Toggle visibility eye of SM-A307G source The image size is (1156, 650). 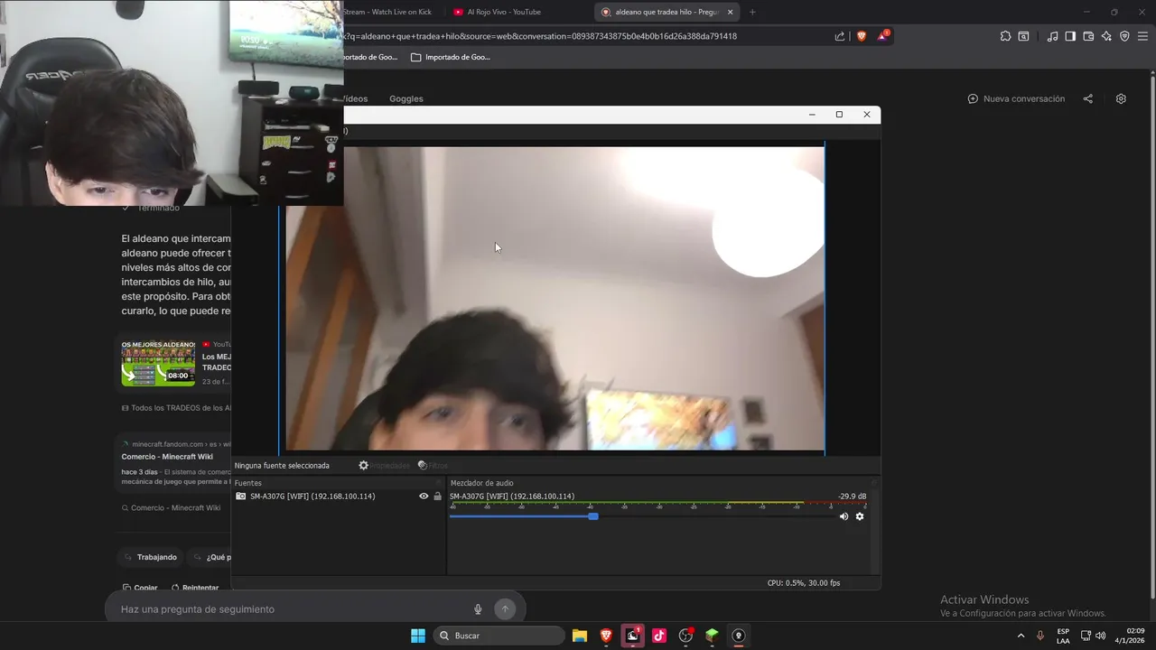tap(424, 497)
